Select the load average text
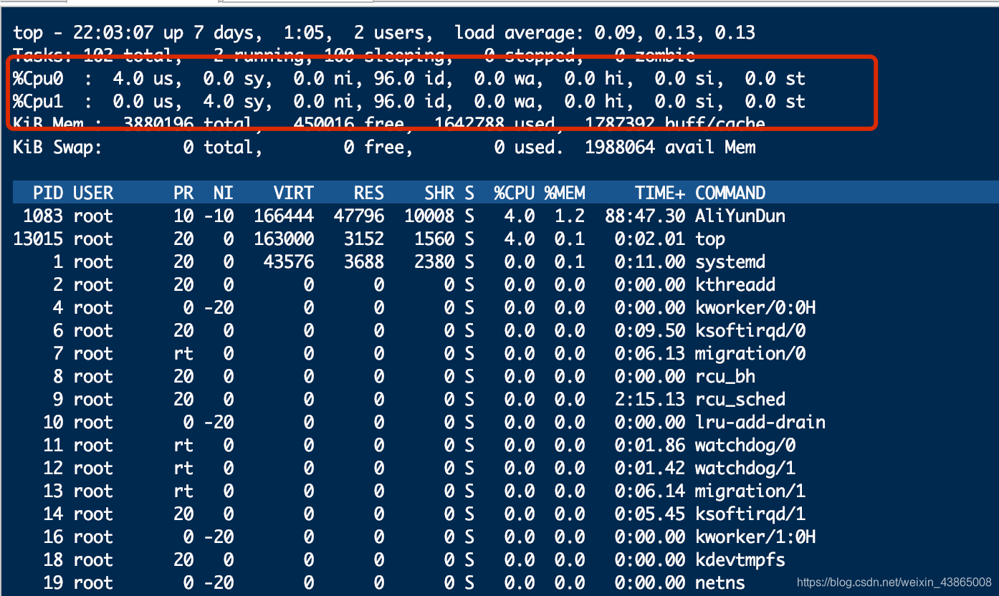 coord(605,32)
